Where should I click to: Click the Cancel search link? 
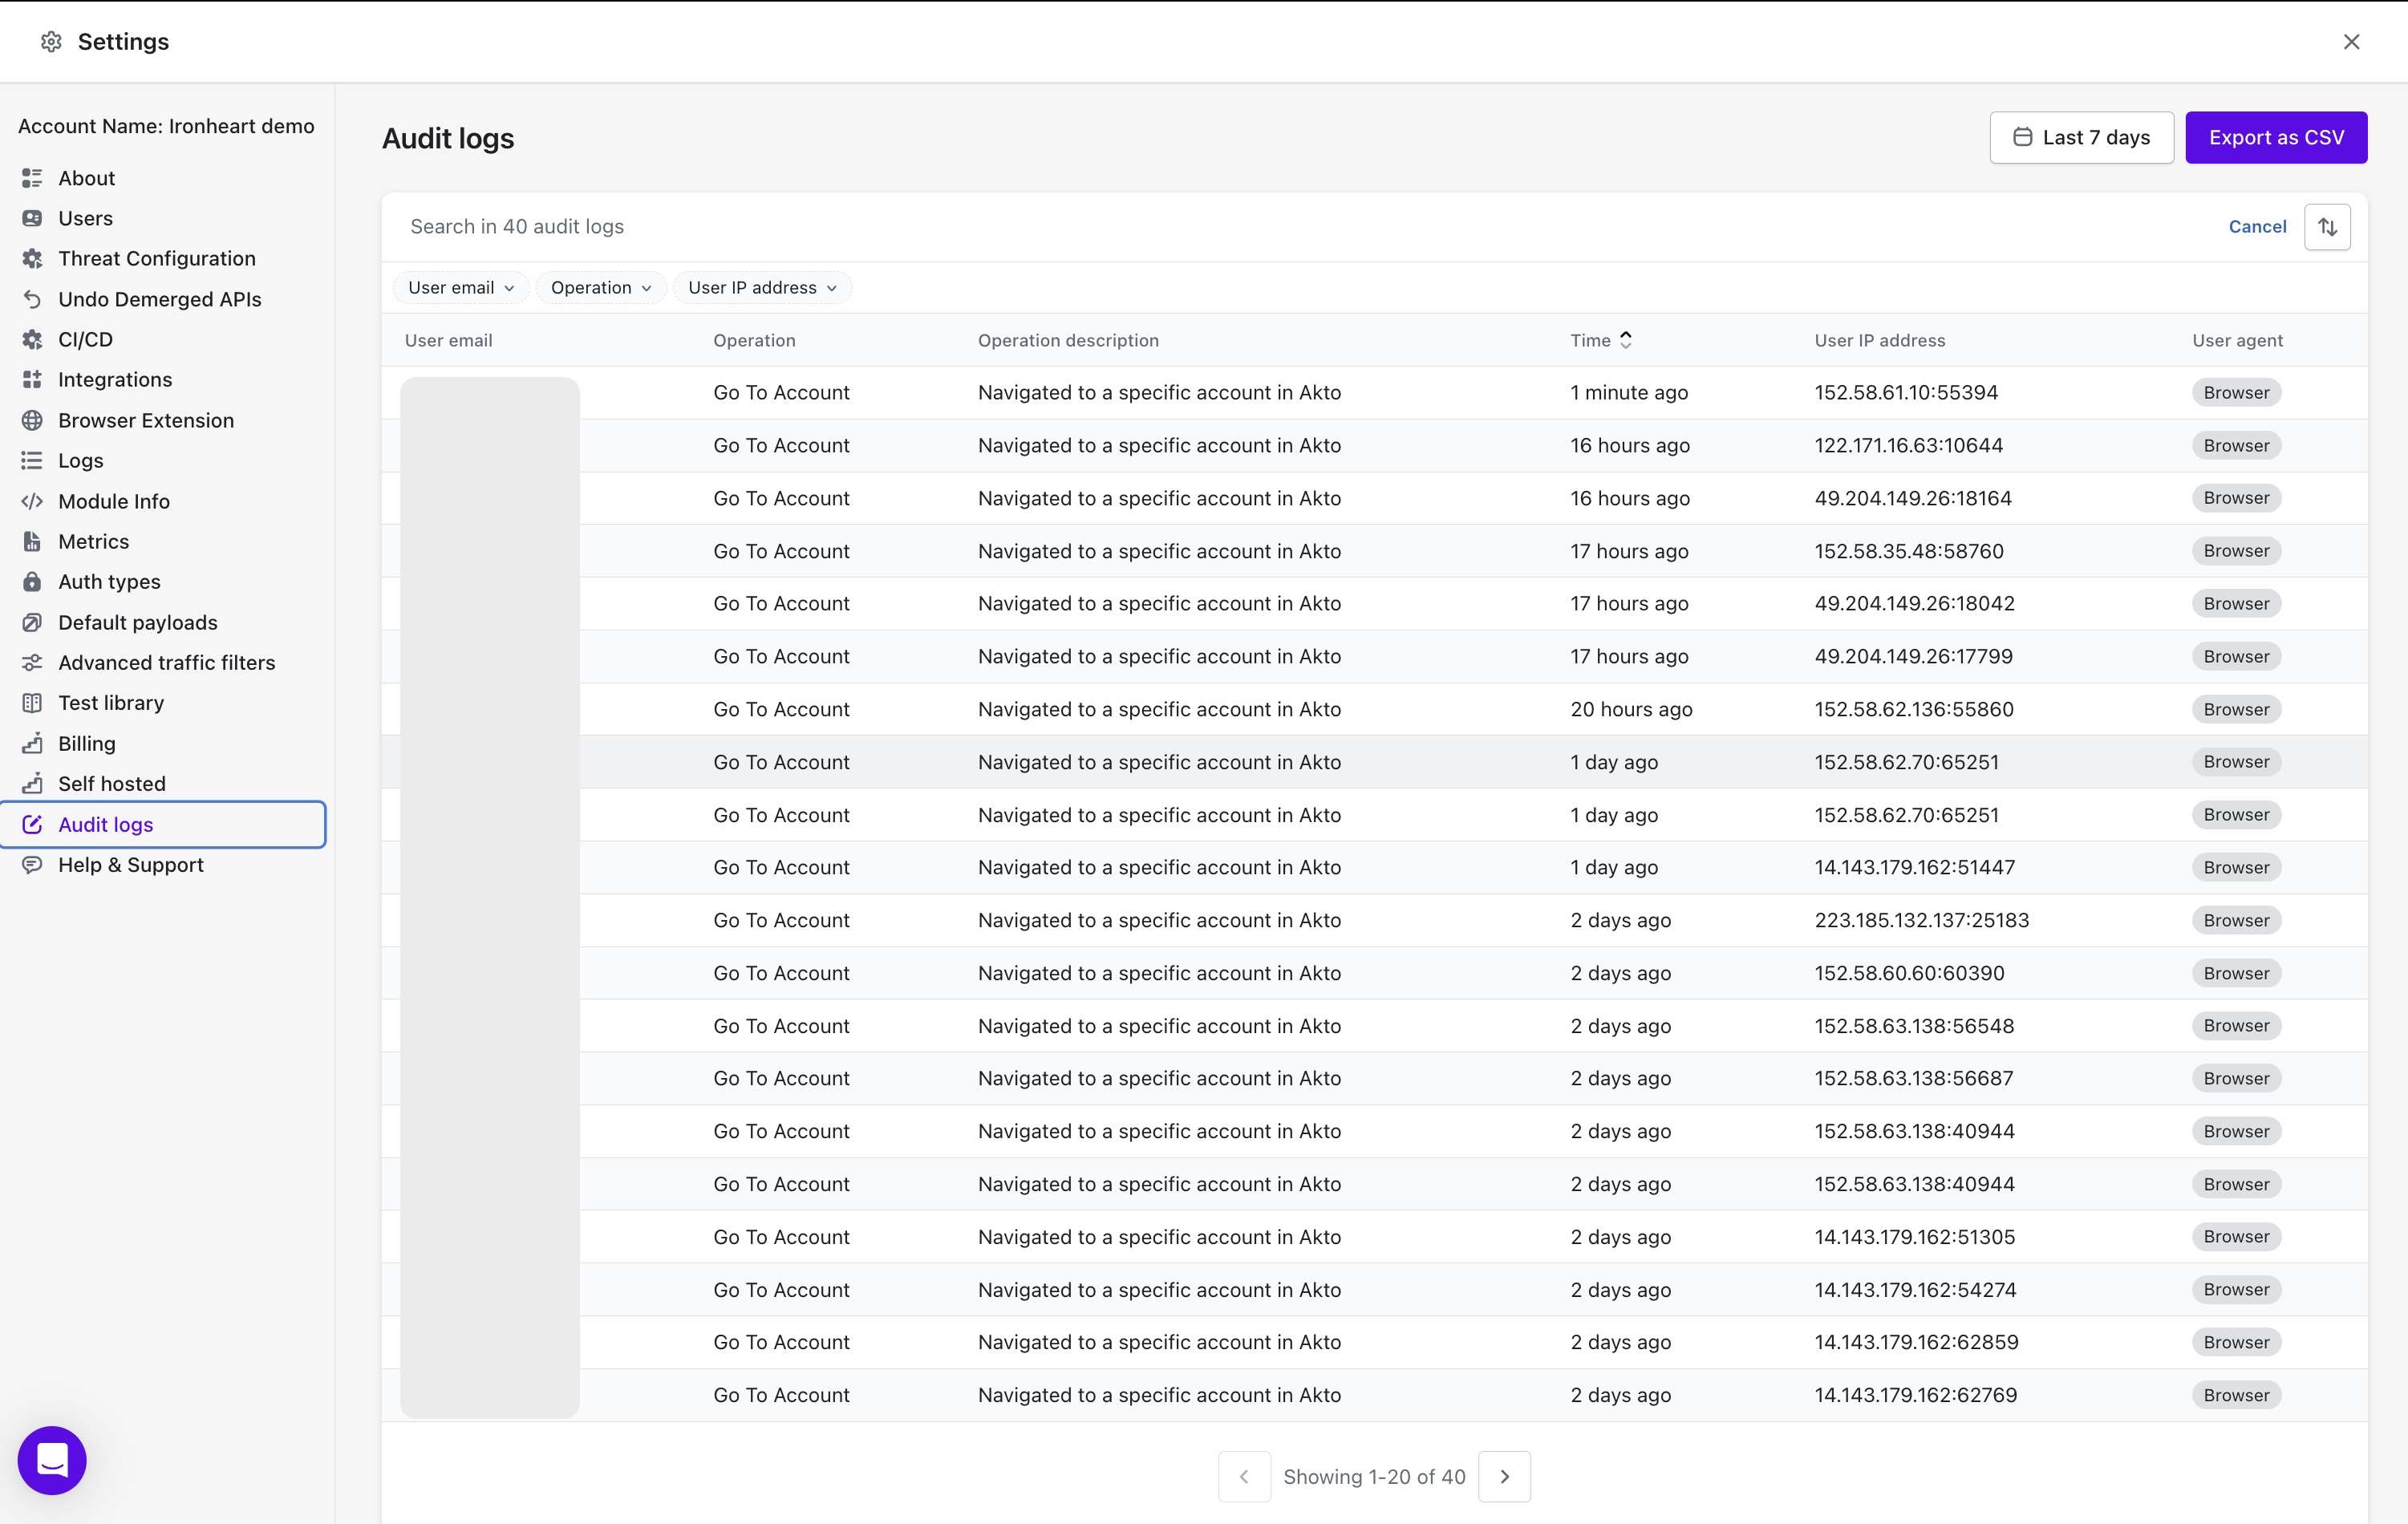click(2256, 227)
